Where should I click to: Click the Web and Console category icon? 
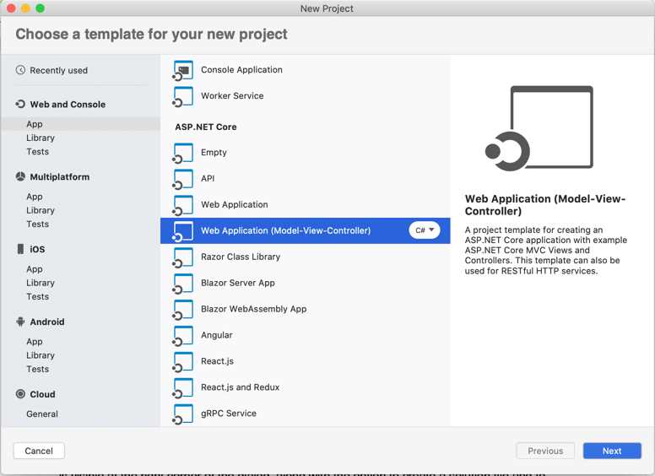coord(20,104)
